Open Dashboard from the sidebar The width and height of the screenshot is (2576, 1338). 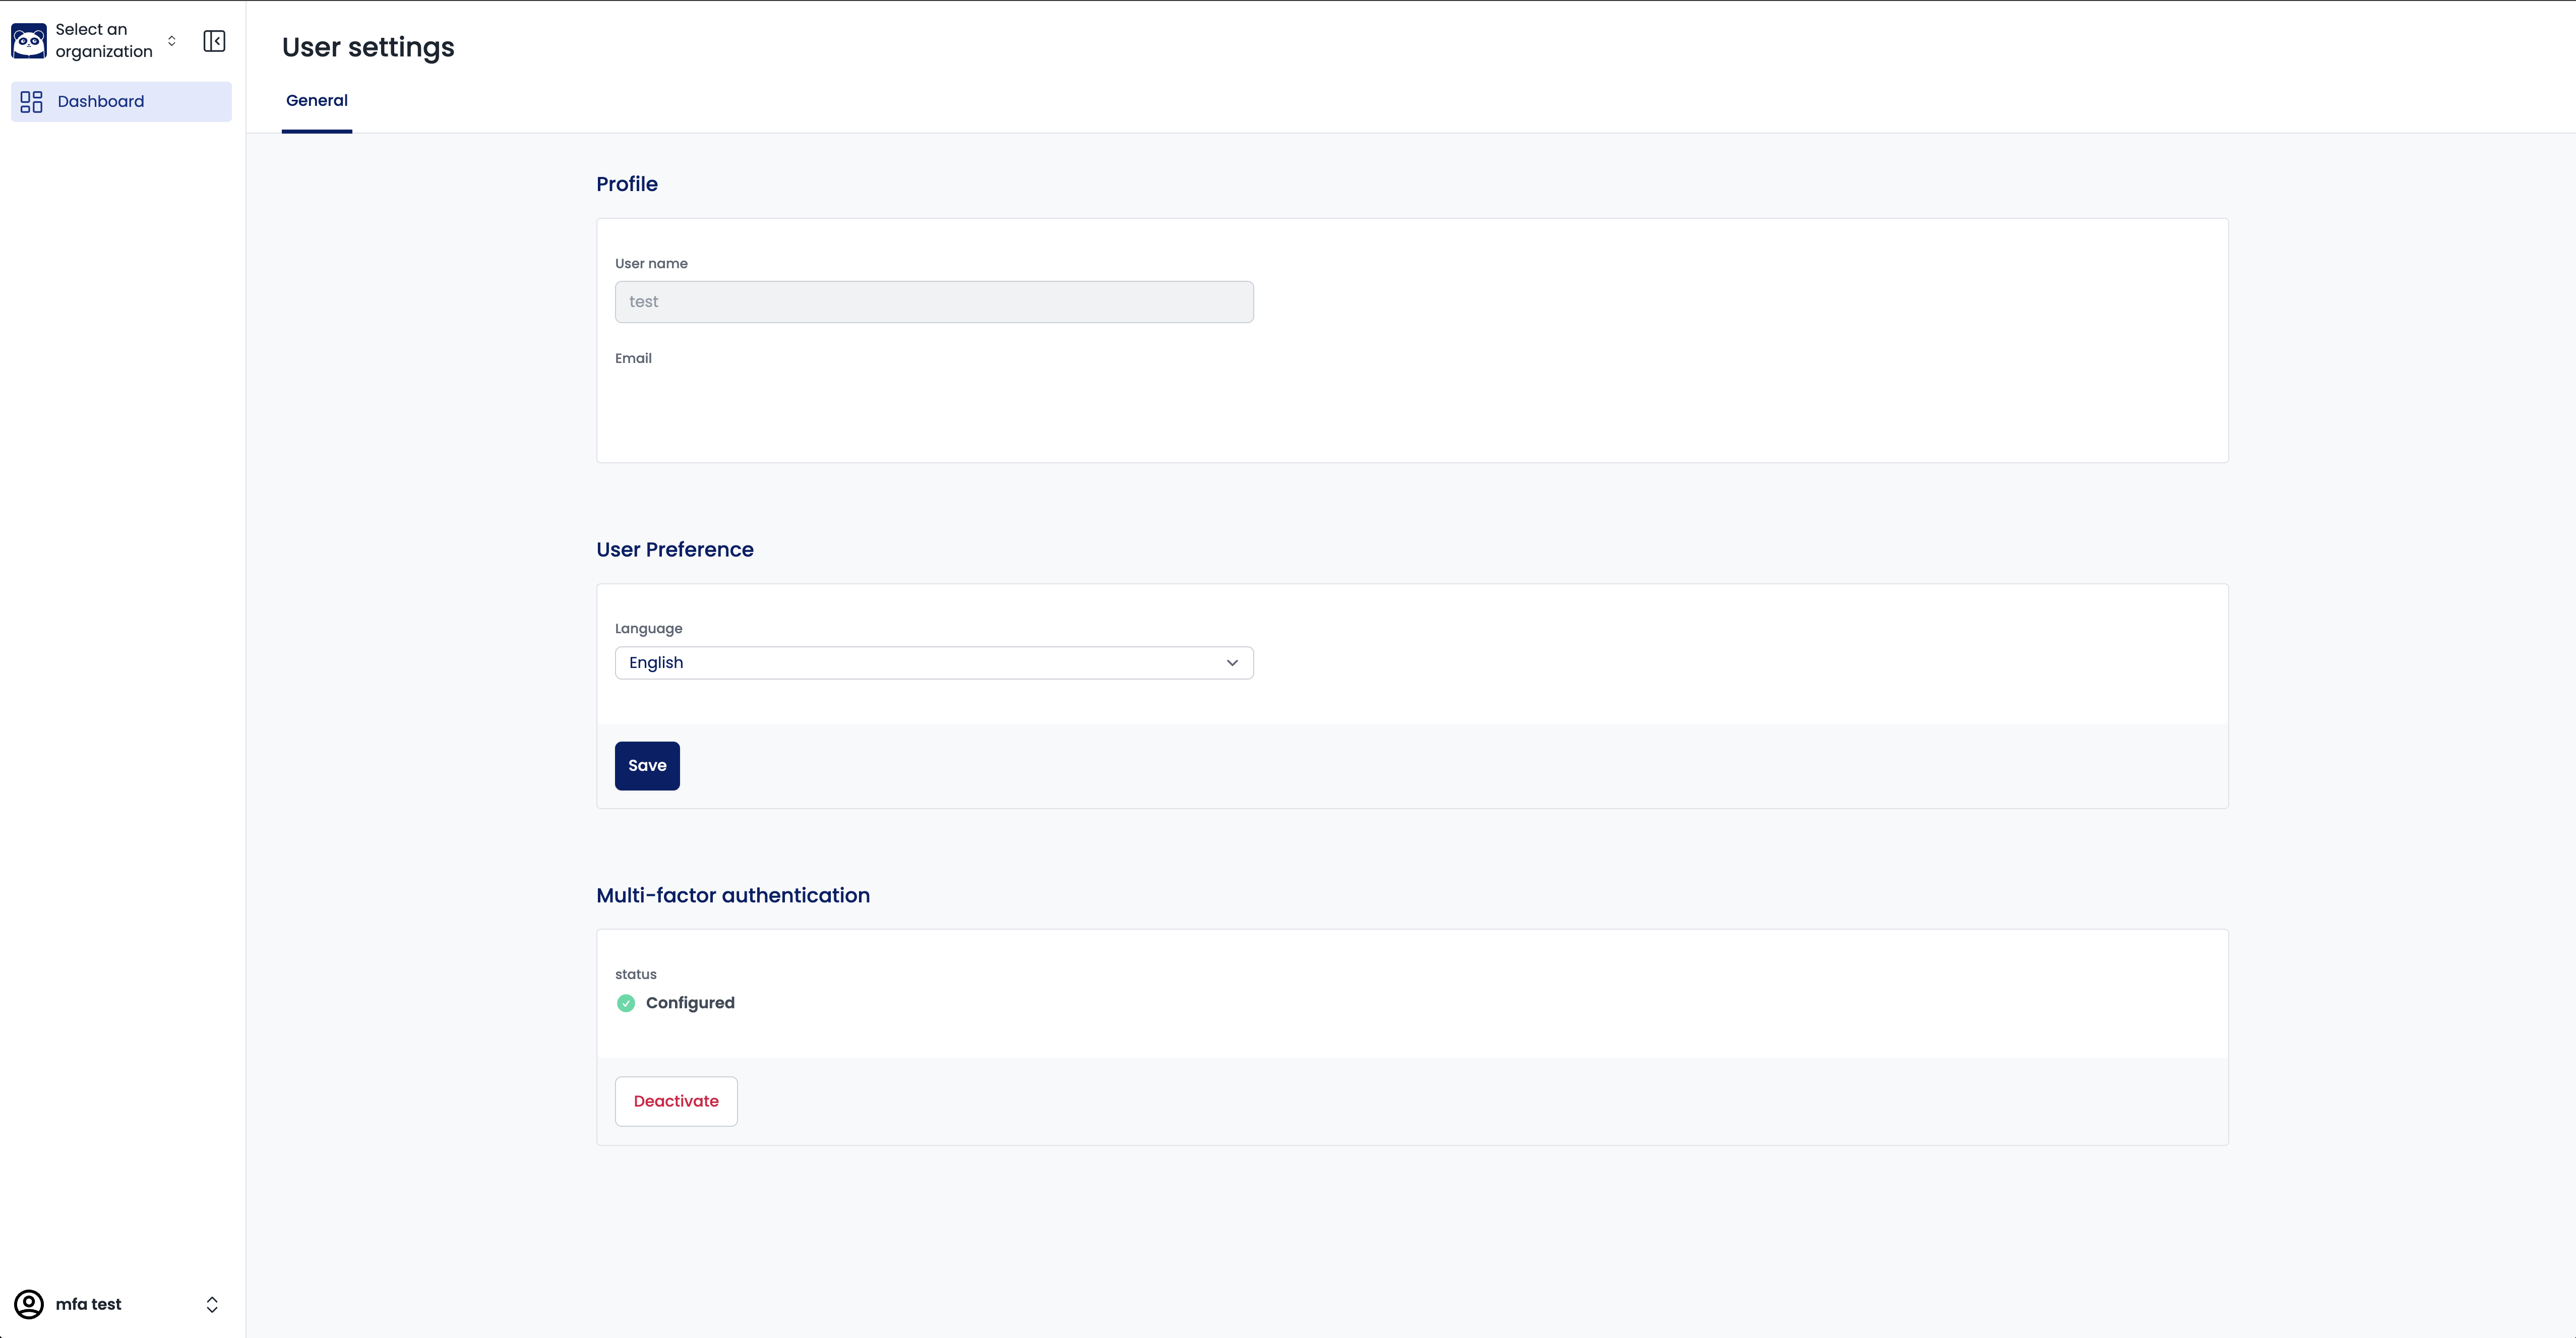click(x=101, y=102)
